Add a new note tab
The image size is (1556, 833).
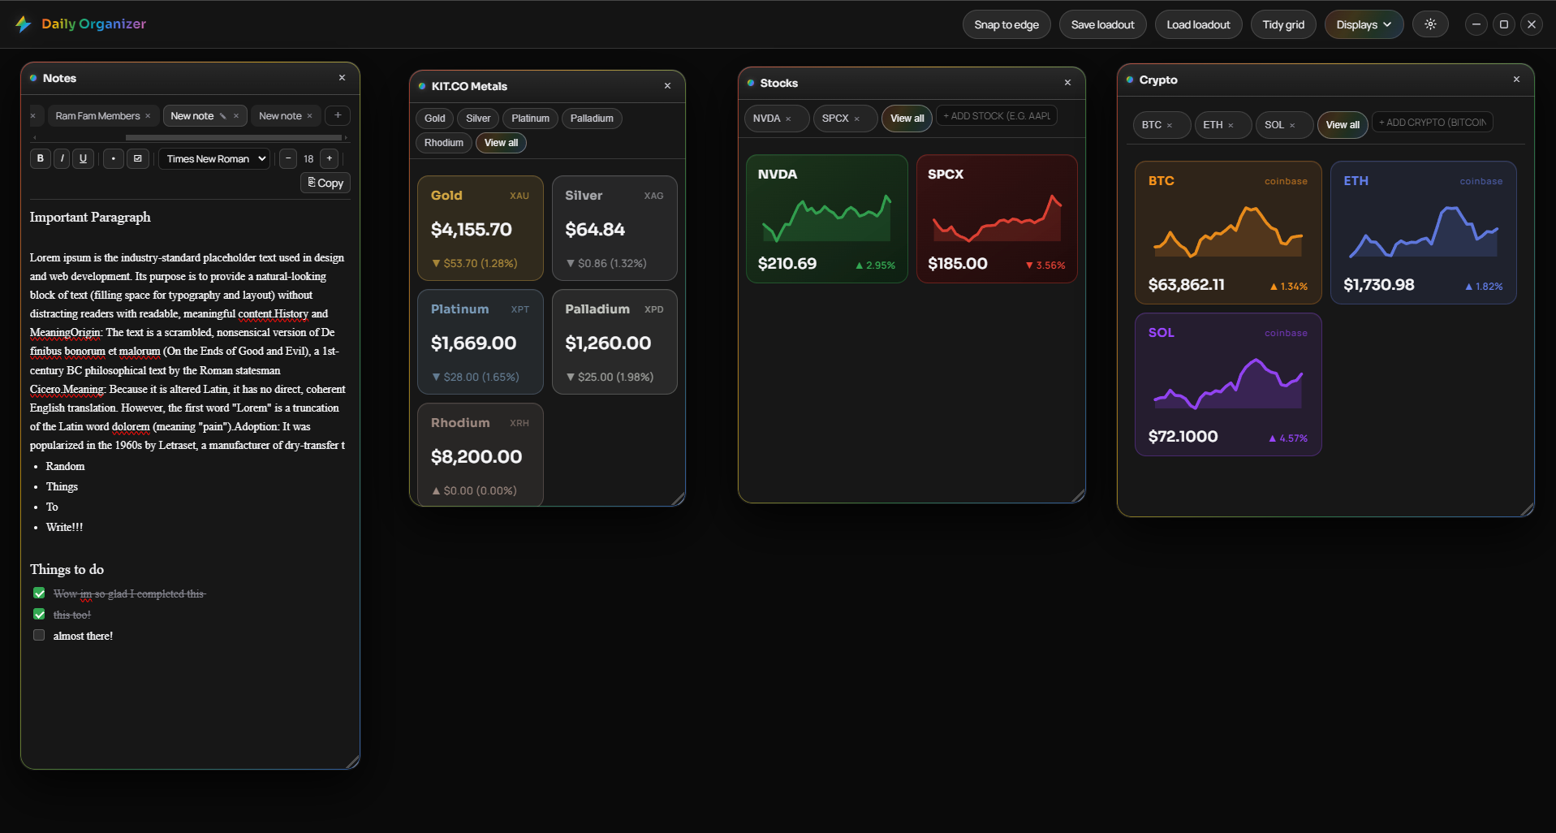tap(338, 115)
